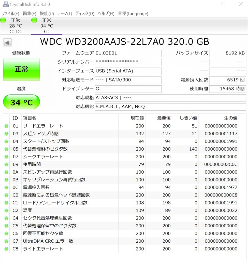Image resolution: width=248 pixels, height=261 pixels.
Task: Click status dot for 01 リードエラーレート row
Action: point(6,126)
